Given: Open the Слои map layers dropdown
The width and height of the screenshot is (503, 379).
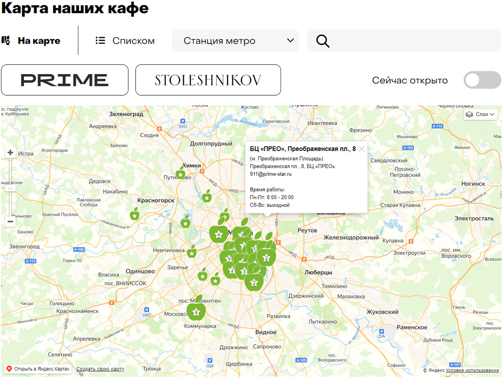Looking at the screenshot, I should pyautogui.click(x=481, y=114).
